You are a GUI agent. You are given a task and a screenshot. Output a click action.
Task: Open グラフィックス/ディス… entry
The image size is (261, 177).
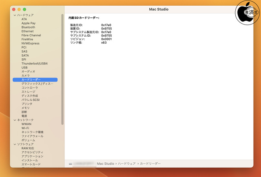[x=37, y=84]
